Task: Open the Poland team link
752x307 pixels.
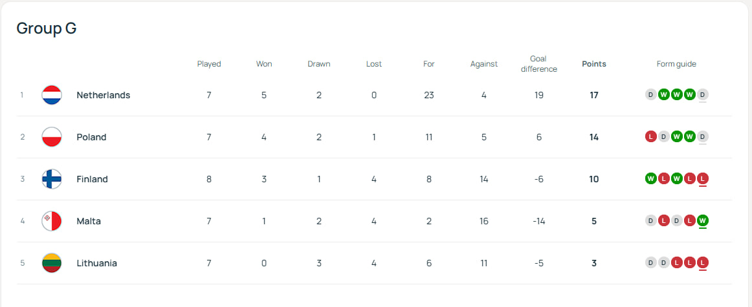Action: click(91, 137)
